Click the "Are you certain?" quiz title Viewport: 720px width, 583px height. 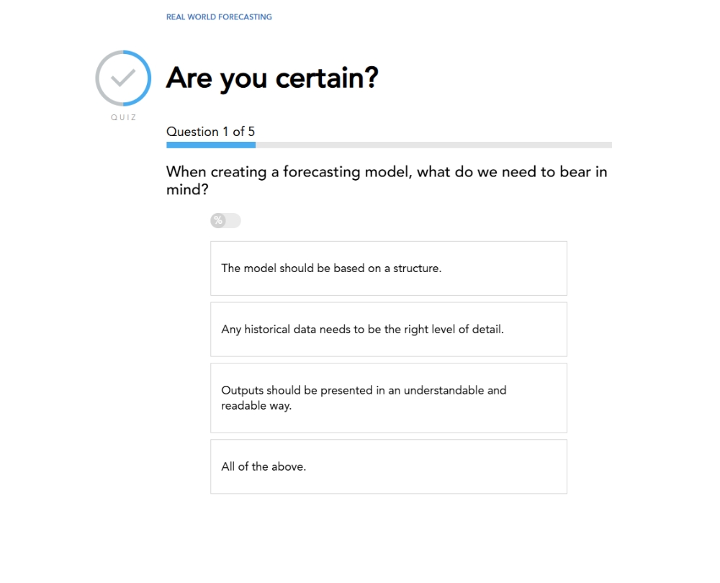coord(272,78)
